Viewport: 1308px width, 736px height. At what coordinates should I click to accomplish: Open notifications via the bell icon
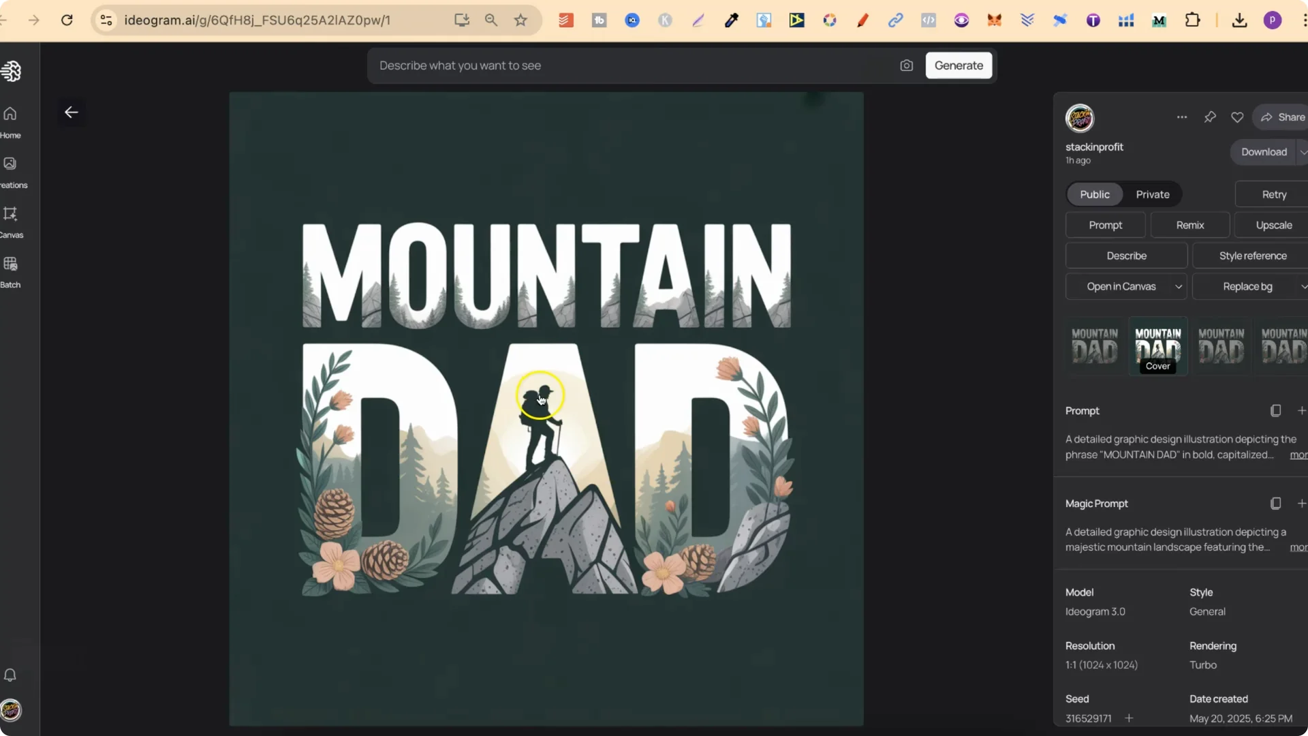[10, 675]
